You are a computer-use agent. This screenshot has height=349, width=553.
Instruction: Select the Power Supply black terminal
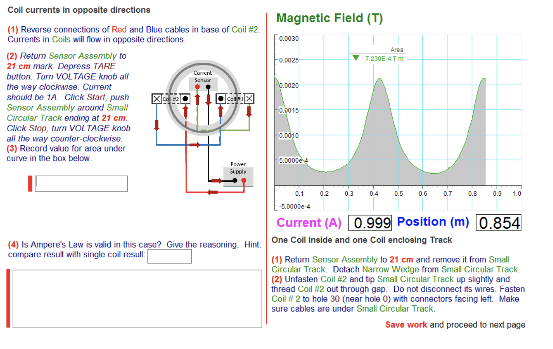(234, 180)
